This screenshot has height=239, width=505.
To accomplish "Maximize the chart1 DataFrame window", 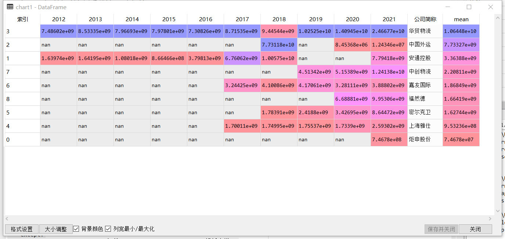I will tap(469, 7).
